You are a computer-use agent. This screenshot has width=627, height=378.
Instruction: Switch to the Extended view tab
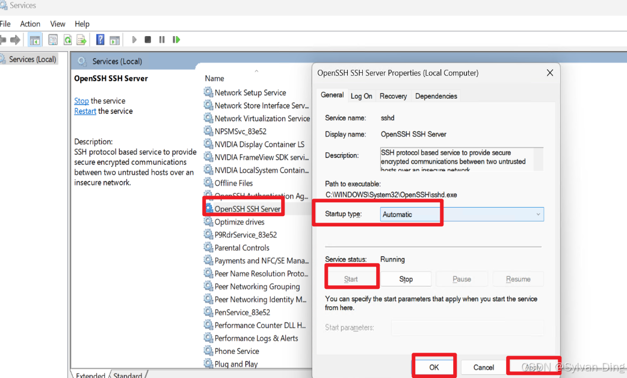[90, 375]
